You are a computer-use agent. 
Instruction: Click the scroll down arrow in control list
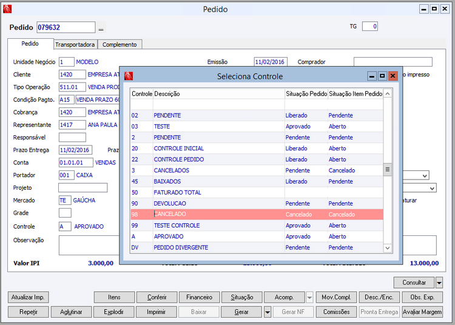[x=388, y=248]
